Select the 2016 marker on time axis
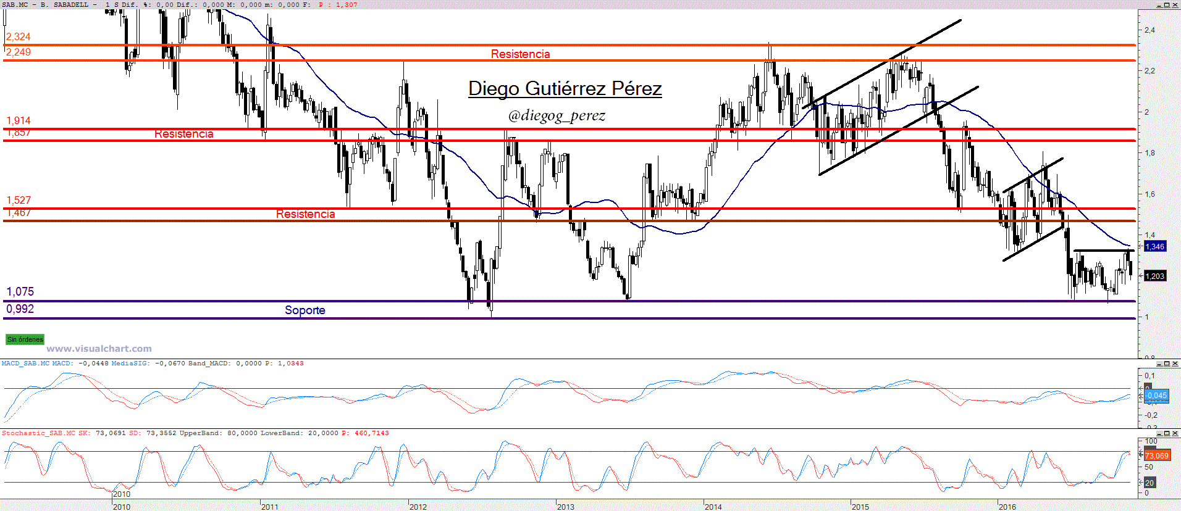The width and height of the screenshot is (1181, 511). point(1007,507)
